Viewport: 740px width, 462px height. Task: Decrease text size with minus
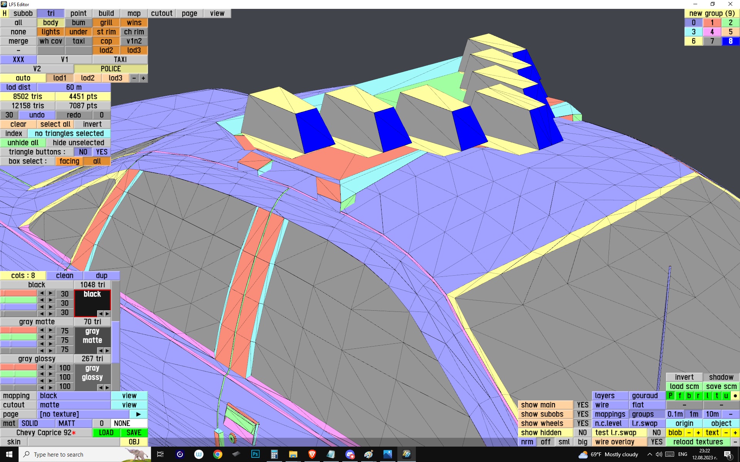click(x=726, y=433)
